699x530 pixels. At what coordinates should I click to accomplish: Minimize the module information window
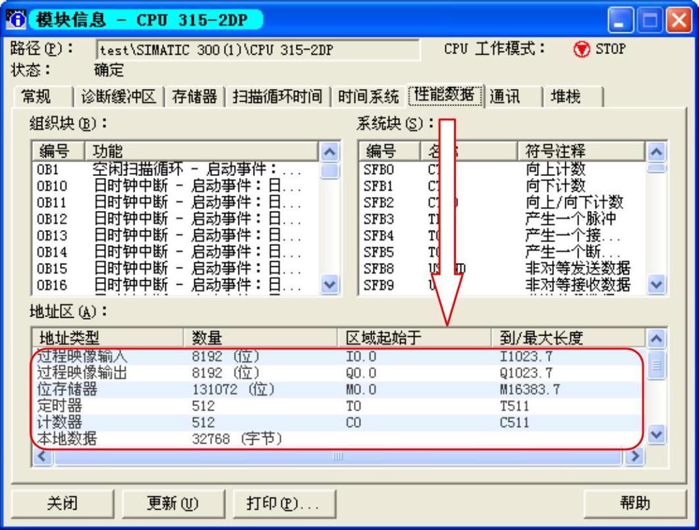tap(621, 20)
